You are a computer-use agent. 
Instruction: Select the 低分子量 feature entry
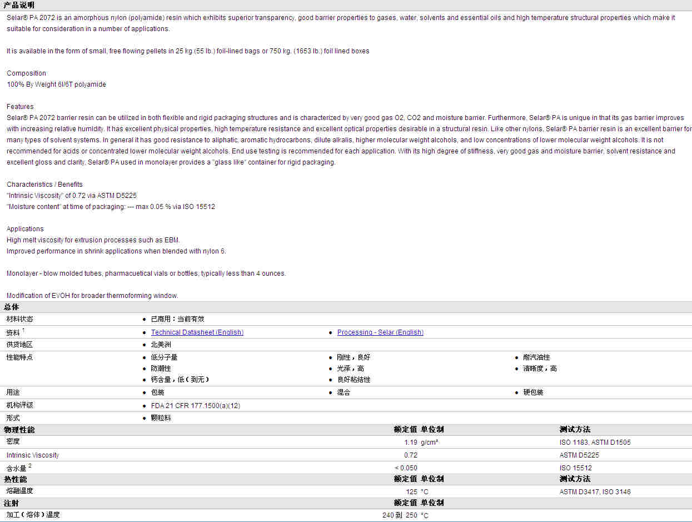[x=165, y=357]
